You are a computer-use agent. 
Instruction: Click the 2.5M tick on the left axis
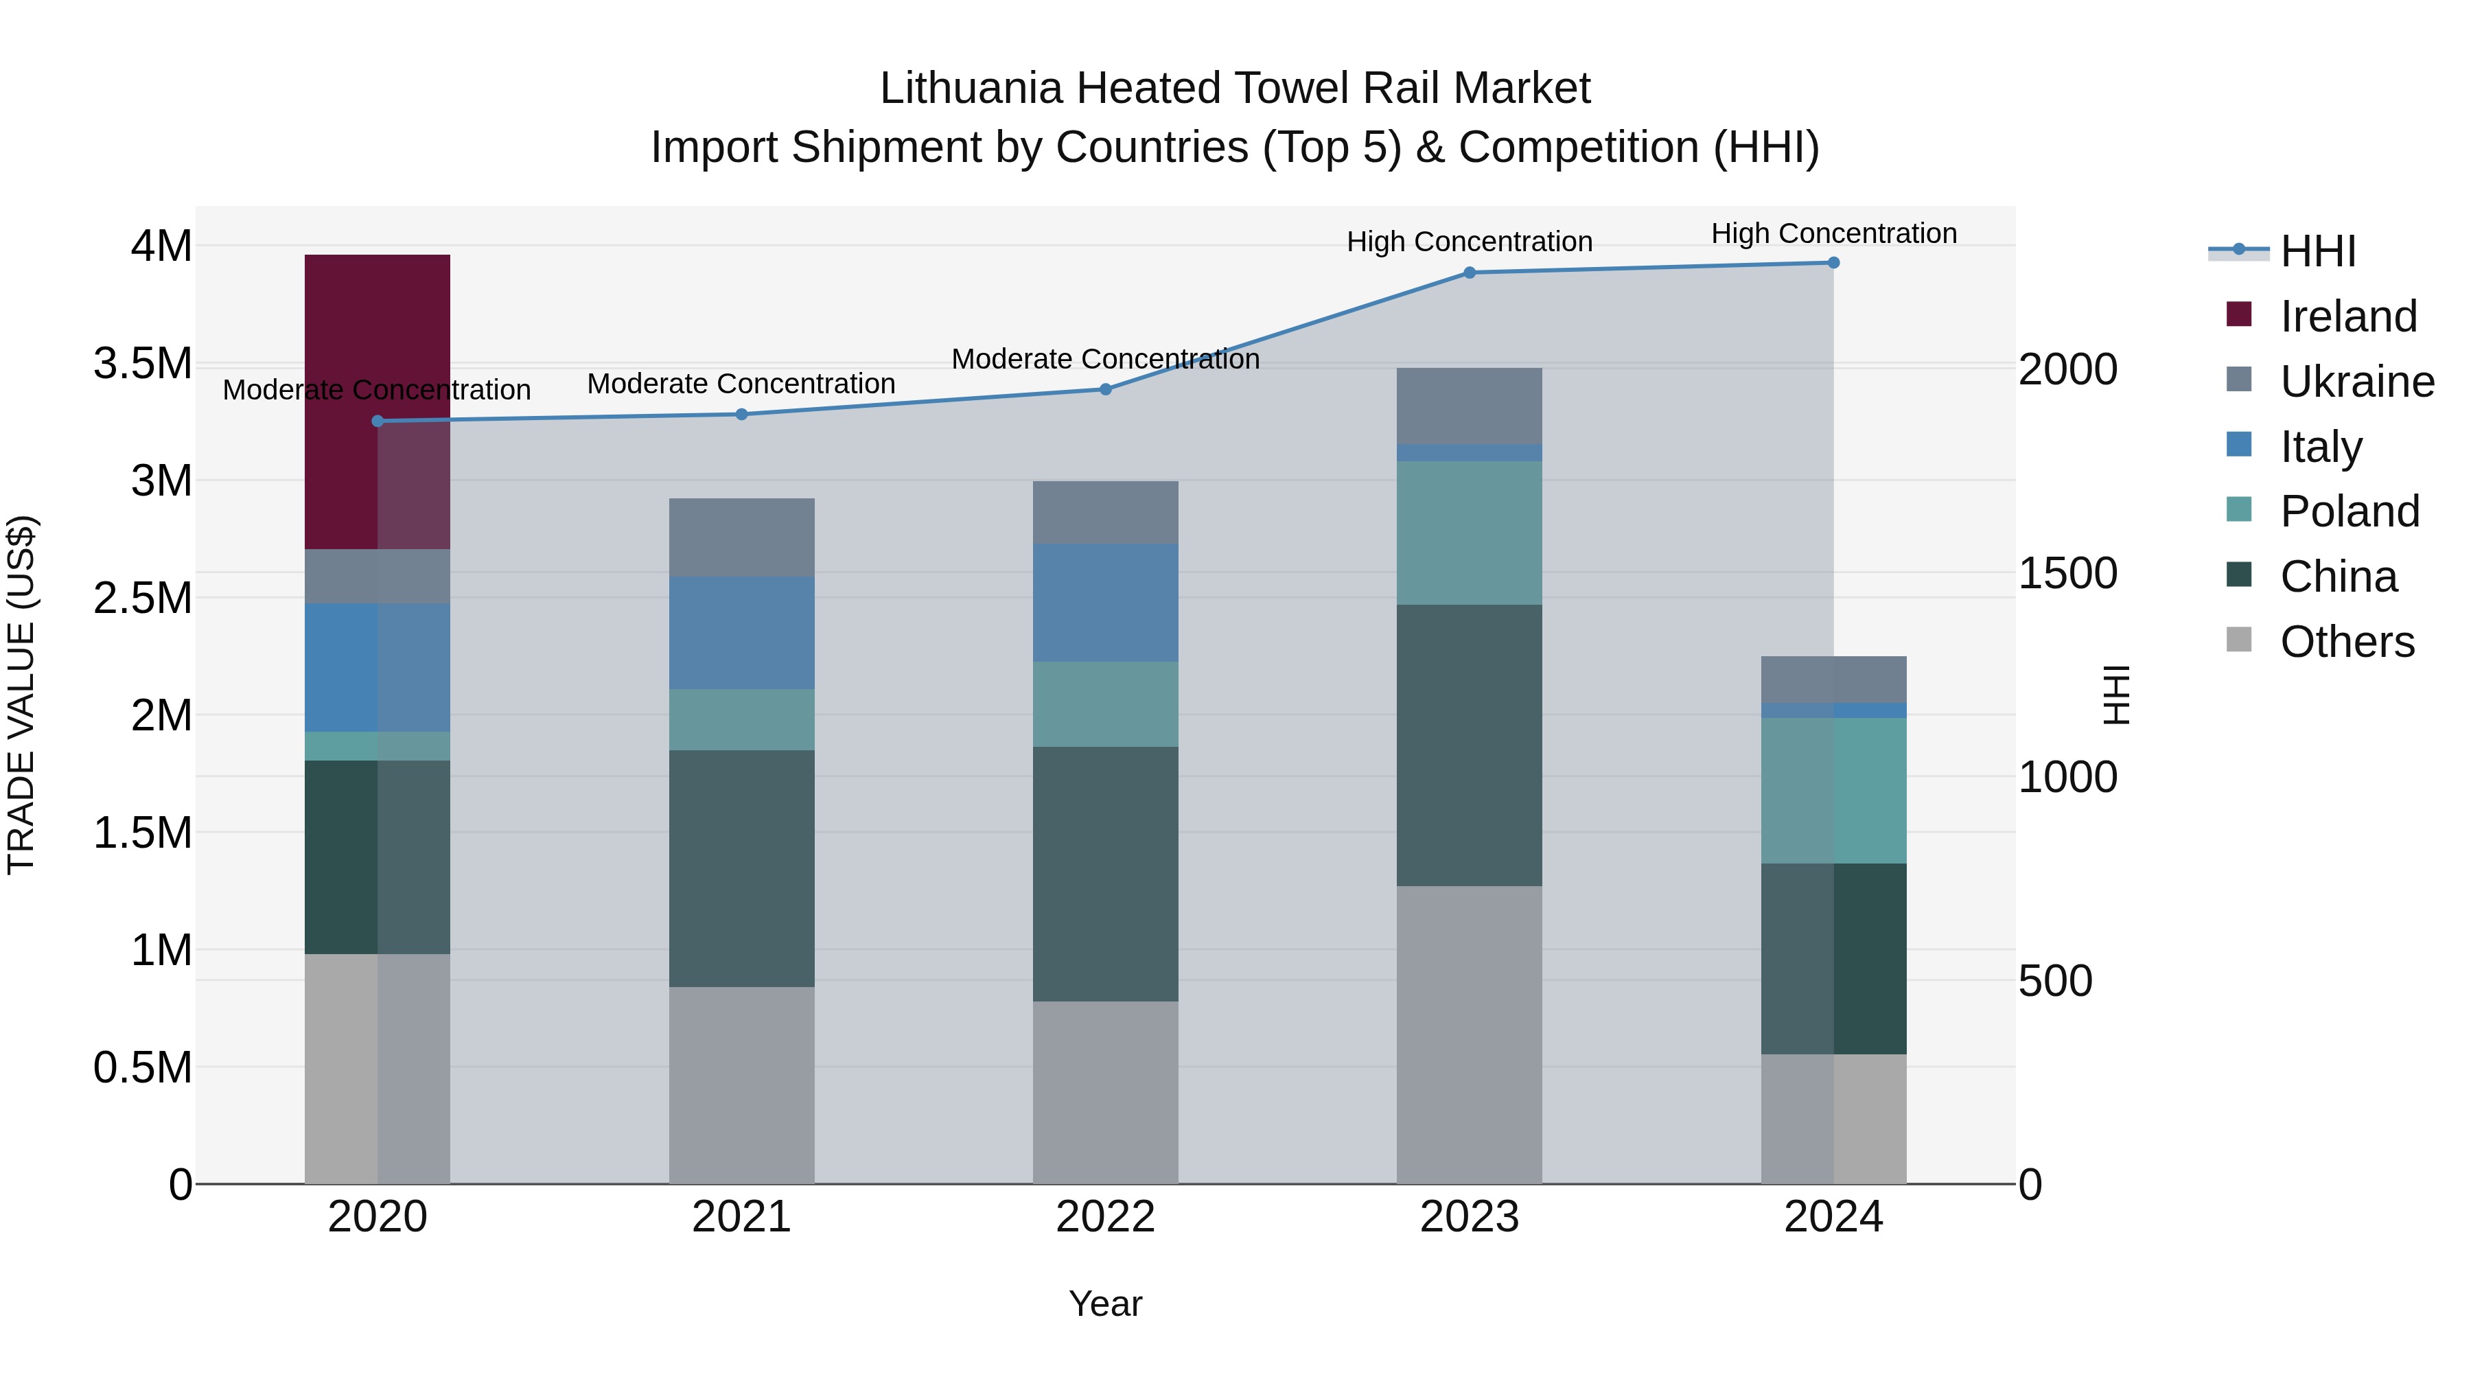click(143, 599)
